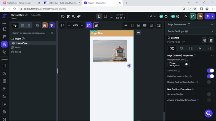
Task: Turn off the Safe Area switch
Action: point(210,71)
